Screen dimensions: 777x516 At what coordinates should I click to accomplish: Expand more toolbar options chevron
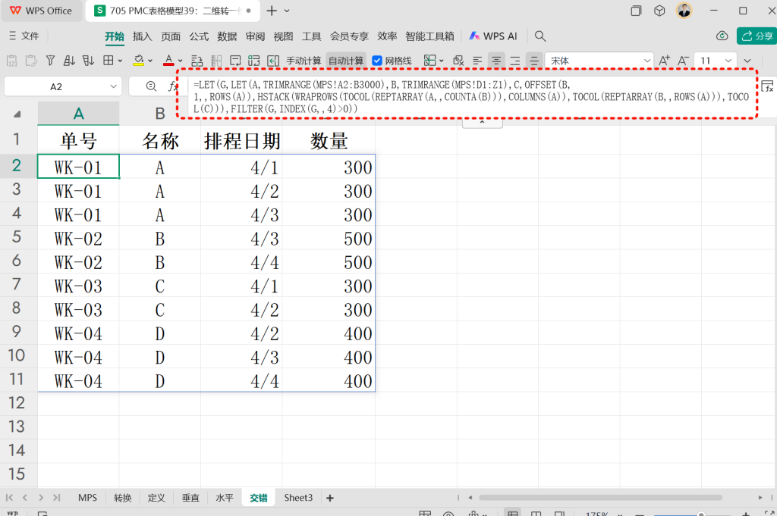(x=747, y=61)
